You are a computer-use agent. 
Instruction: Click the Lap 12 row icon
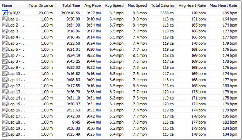coord(5,86)
